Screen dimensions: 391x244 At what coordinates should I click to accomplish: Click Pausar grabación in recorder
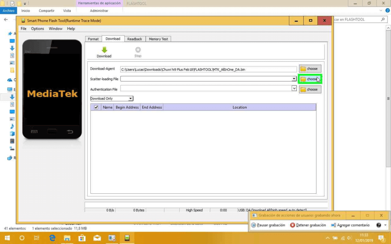pyautogui.click(x=268, y=225)
